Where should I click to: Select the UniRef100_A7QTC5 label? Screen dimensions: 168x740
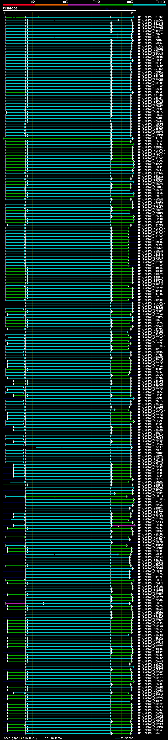pos(151,72)
